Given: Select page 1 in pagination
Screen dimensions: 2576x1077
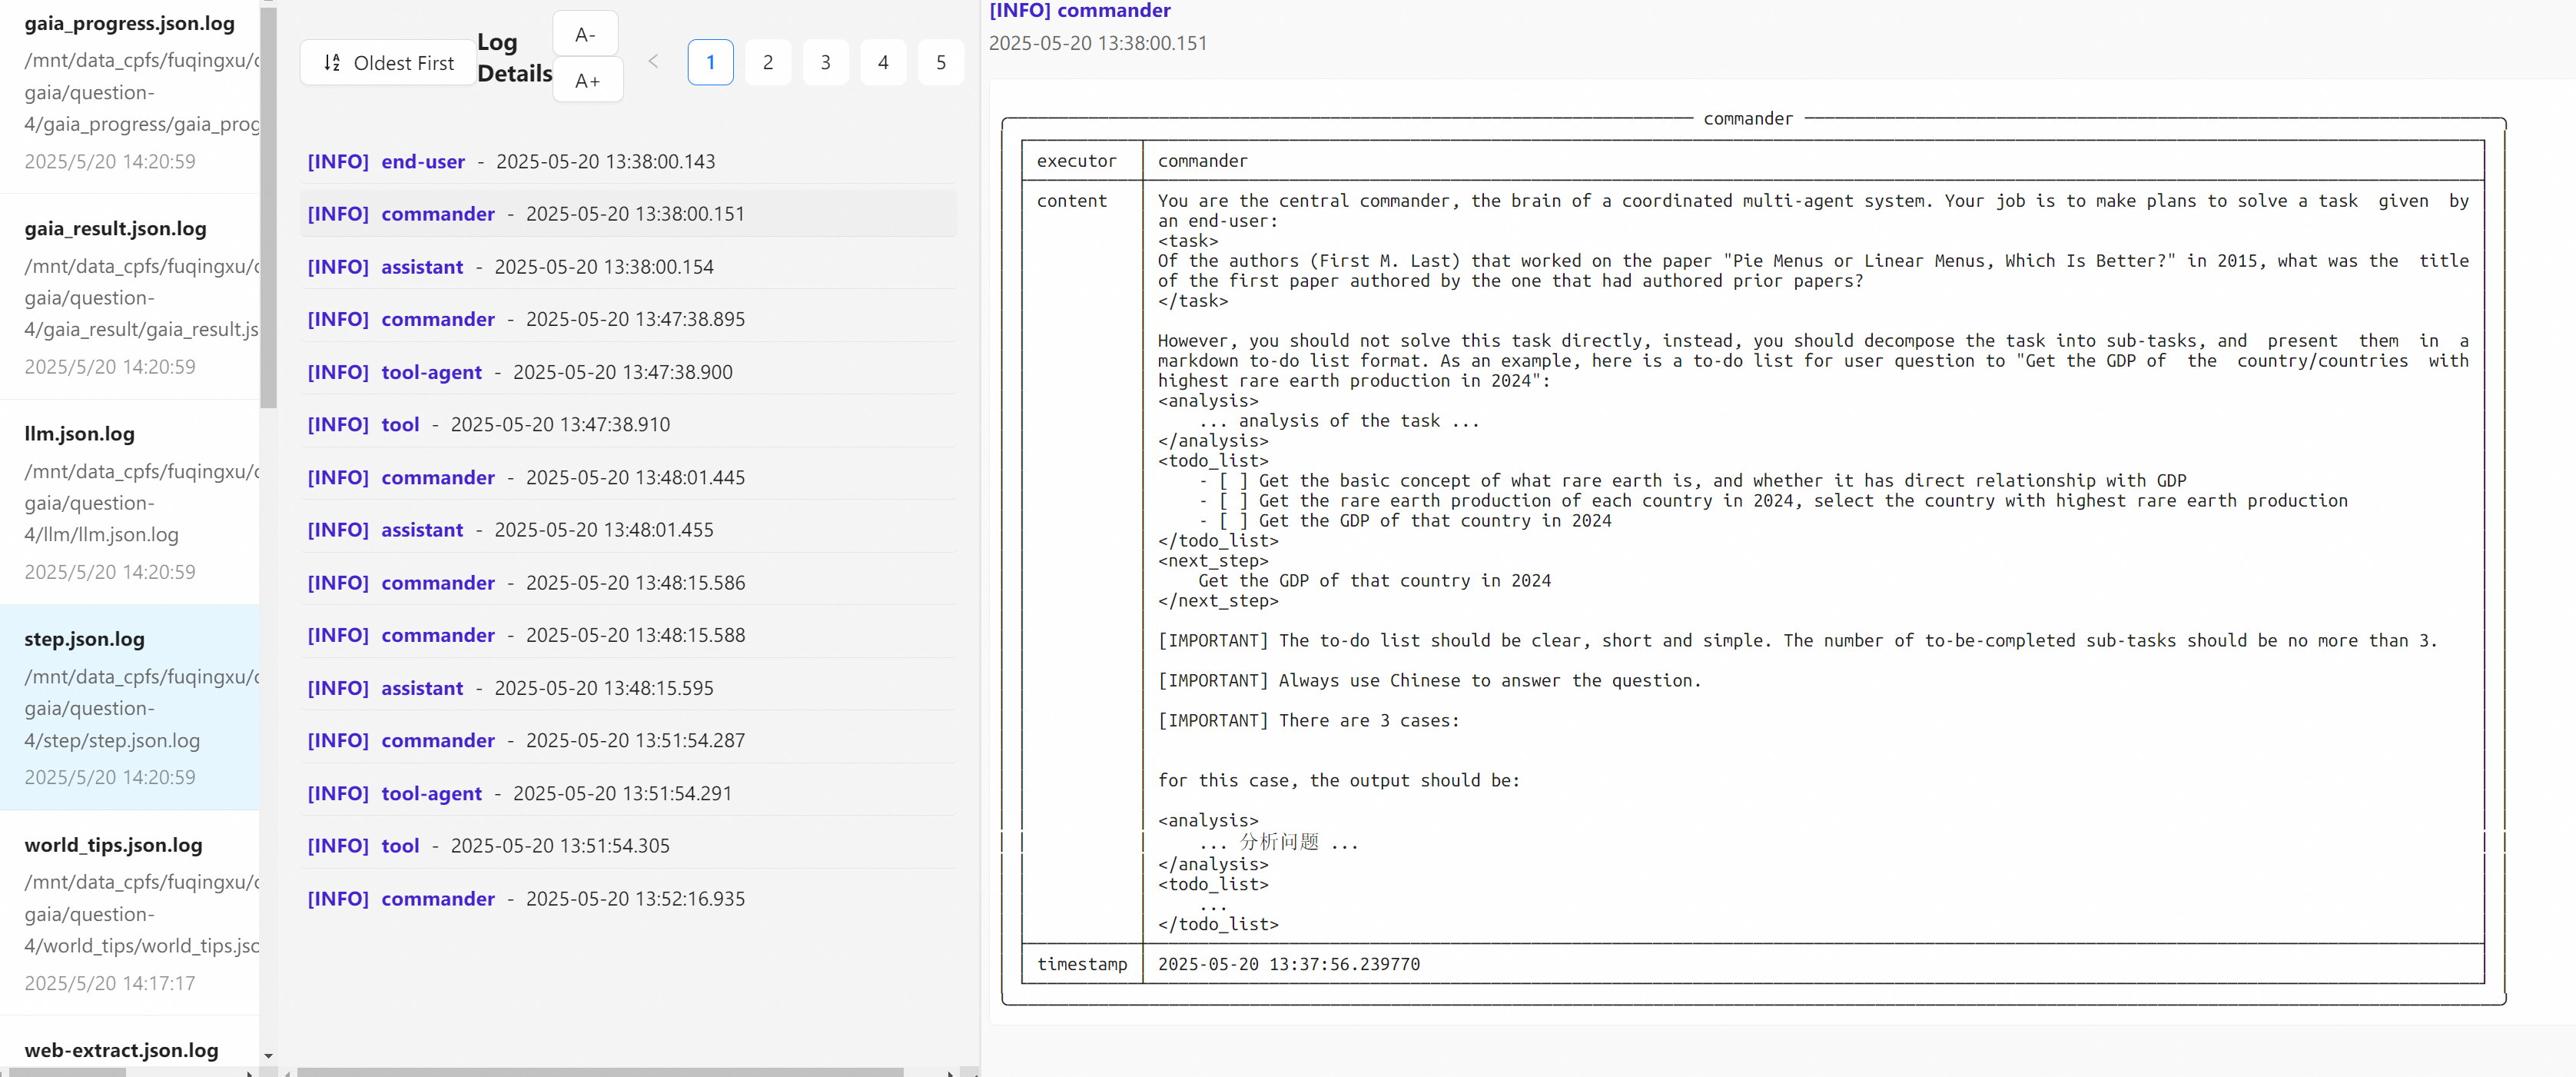Looking at the screenshot, I should point(711,63).
